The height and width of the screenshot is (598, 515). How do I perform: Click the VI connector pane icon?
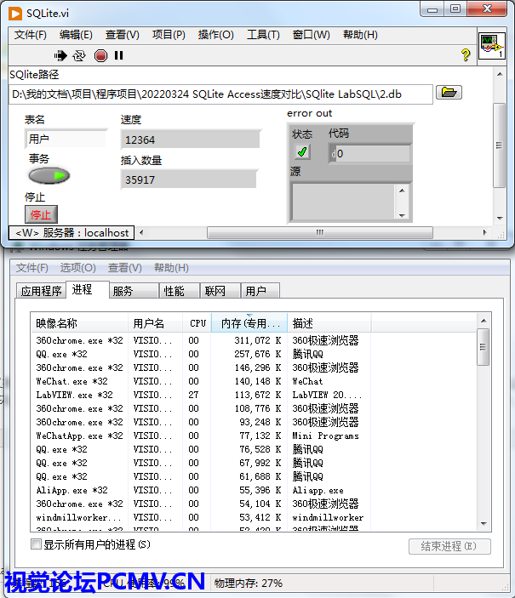492,45
